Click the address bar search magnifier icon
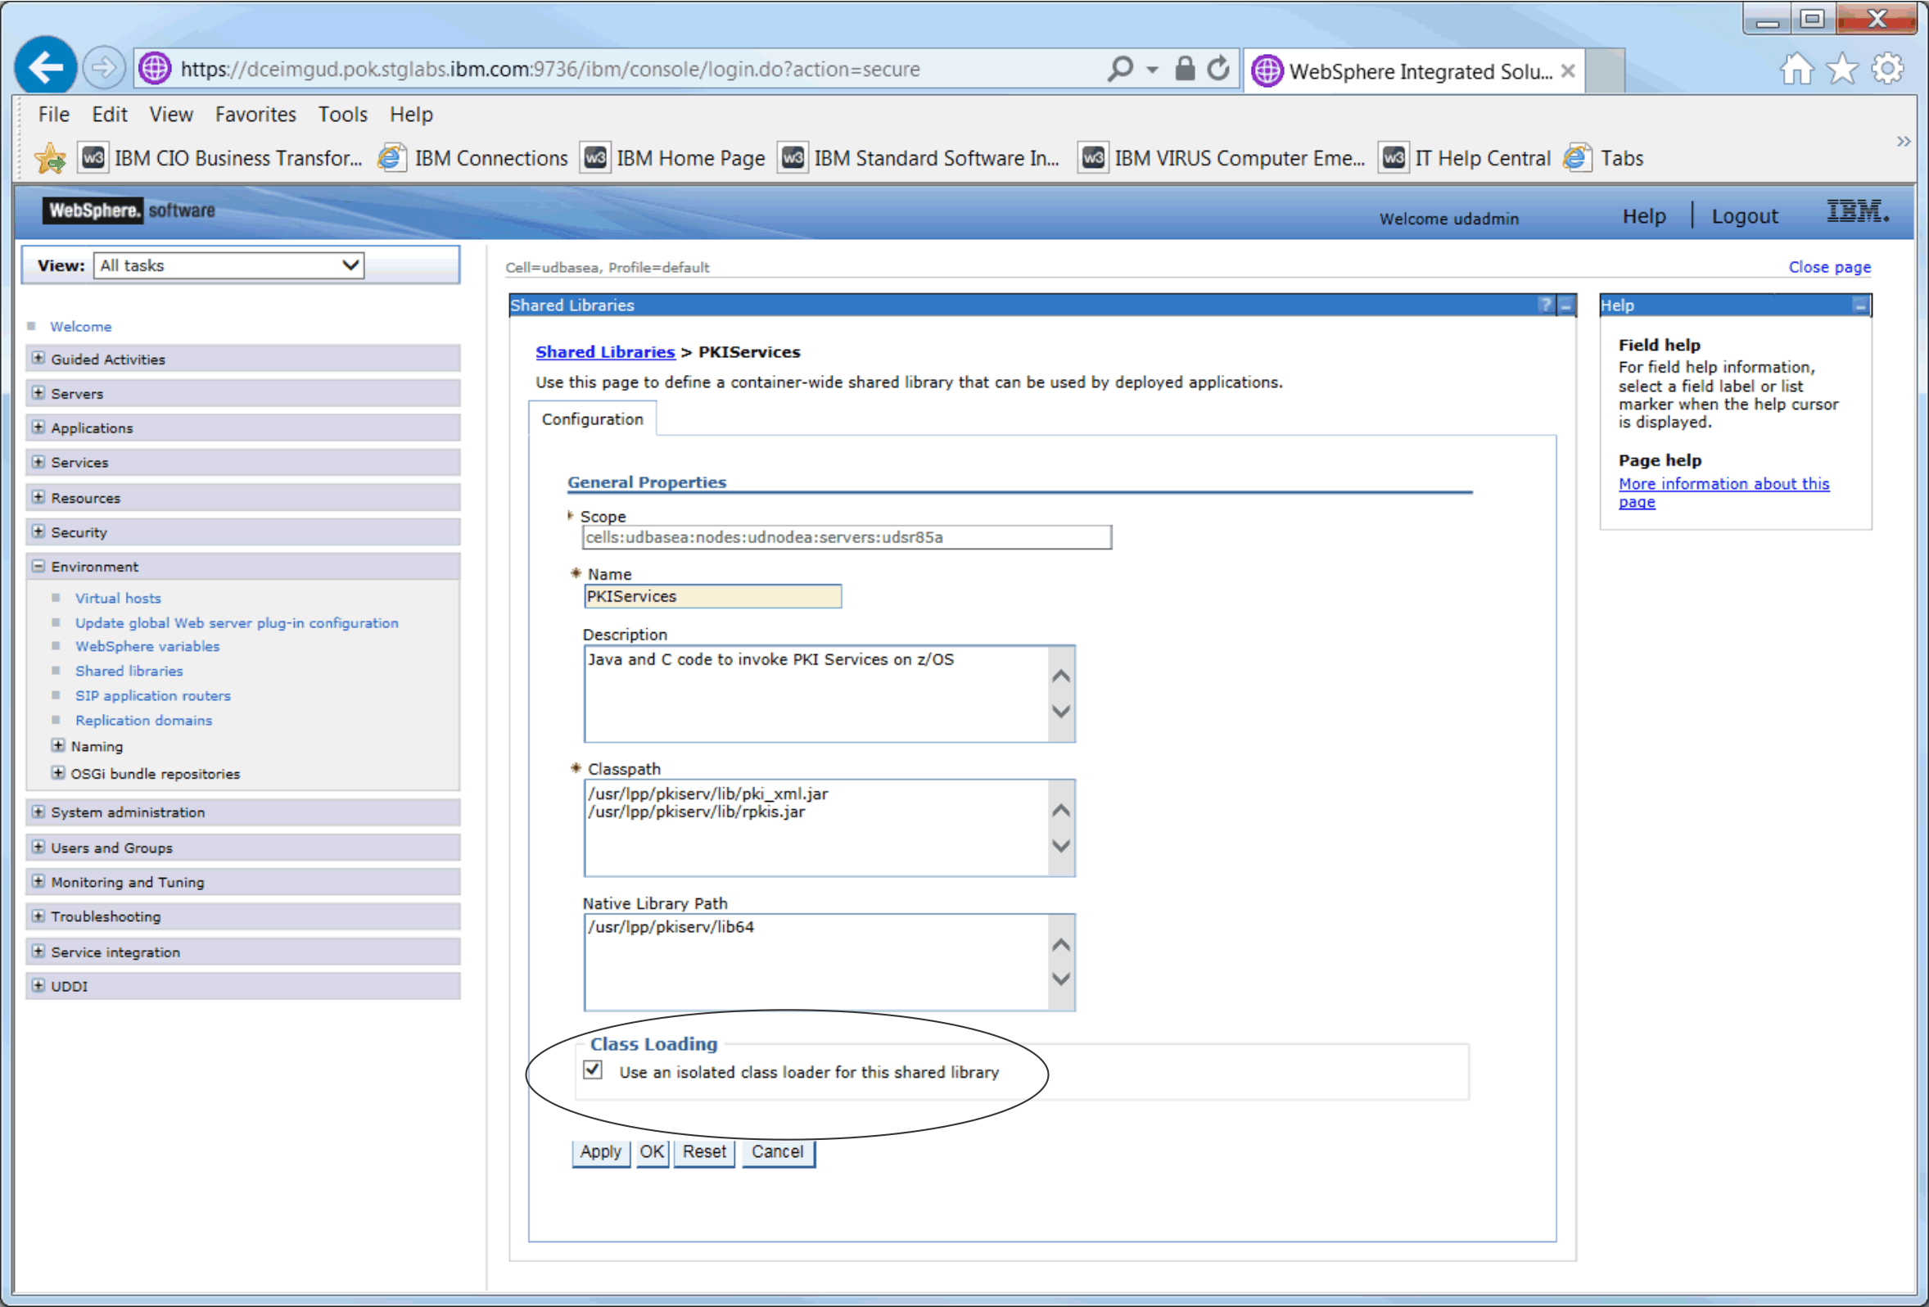1929x1307 pixels. pos(1120,68)
